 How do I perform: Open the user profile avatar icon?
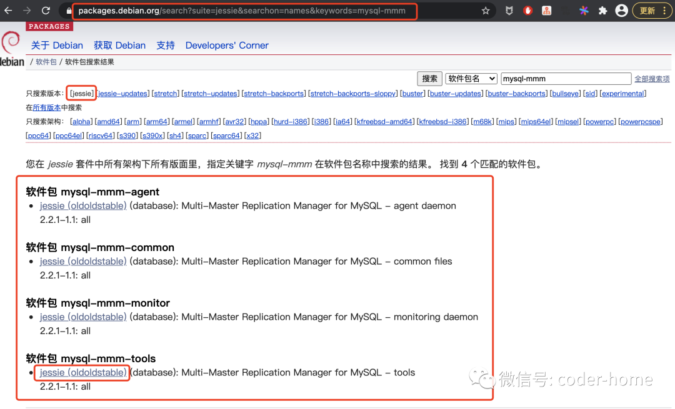[621, 11]
